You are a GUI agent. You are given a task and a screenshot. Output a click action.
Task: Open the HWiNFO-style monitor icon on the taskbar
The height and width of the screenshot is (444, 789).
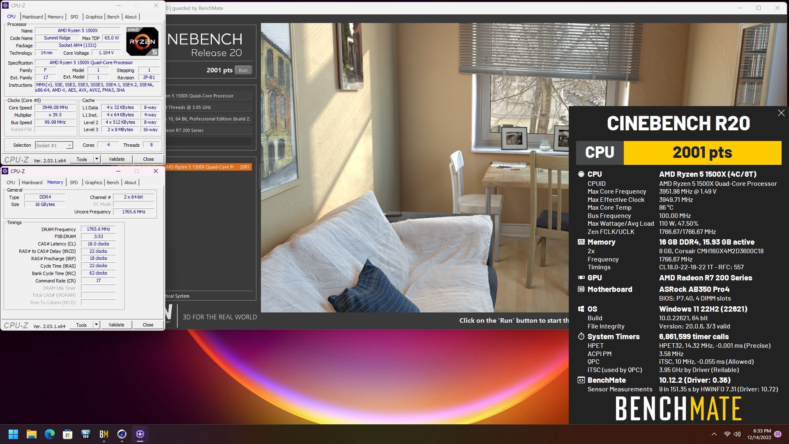pos(85,434)
